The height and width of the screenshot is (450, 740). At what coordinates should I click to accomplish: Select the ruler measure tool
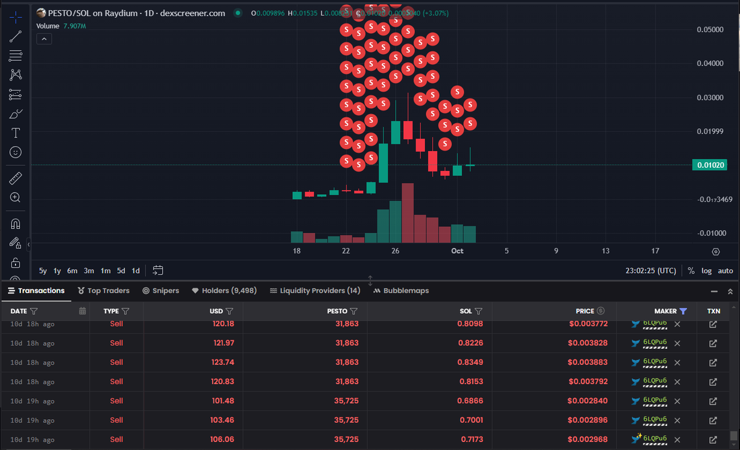15,179
